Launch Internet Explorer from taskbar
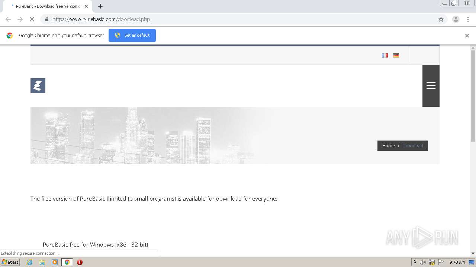The image size is (476, 267). (30, 262)
